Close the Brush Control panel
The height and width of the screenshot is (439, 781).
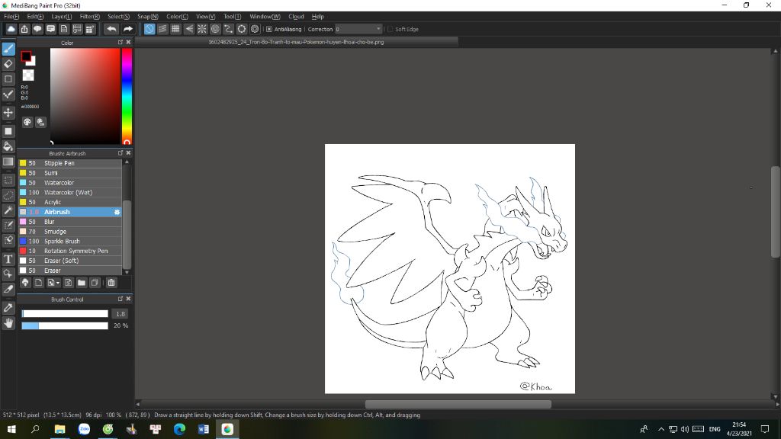pos(128,299)
